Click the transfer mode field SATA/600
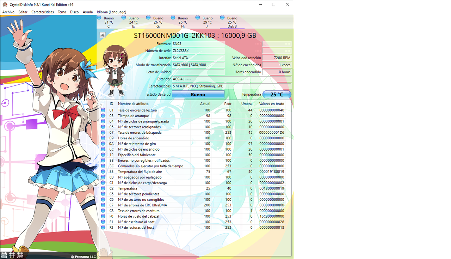The width and height of the screenshot is (451, 259). pos(198,65)
